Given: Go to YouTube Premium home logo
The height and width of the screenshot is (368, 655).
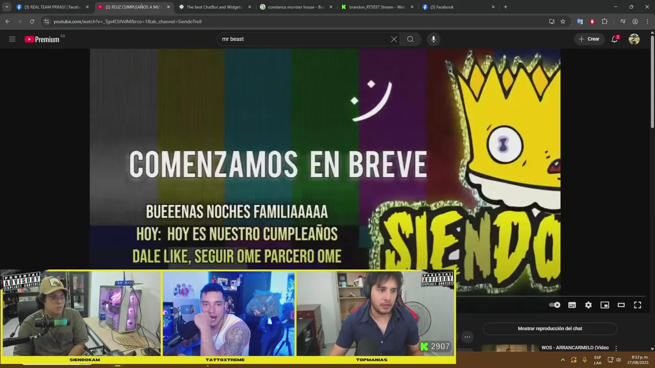Looking at the screenshot, I should [42, 39].
